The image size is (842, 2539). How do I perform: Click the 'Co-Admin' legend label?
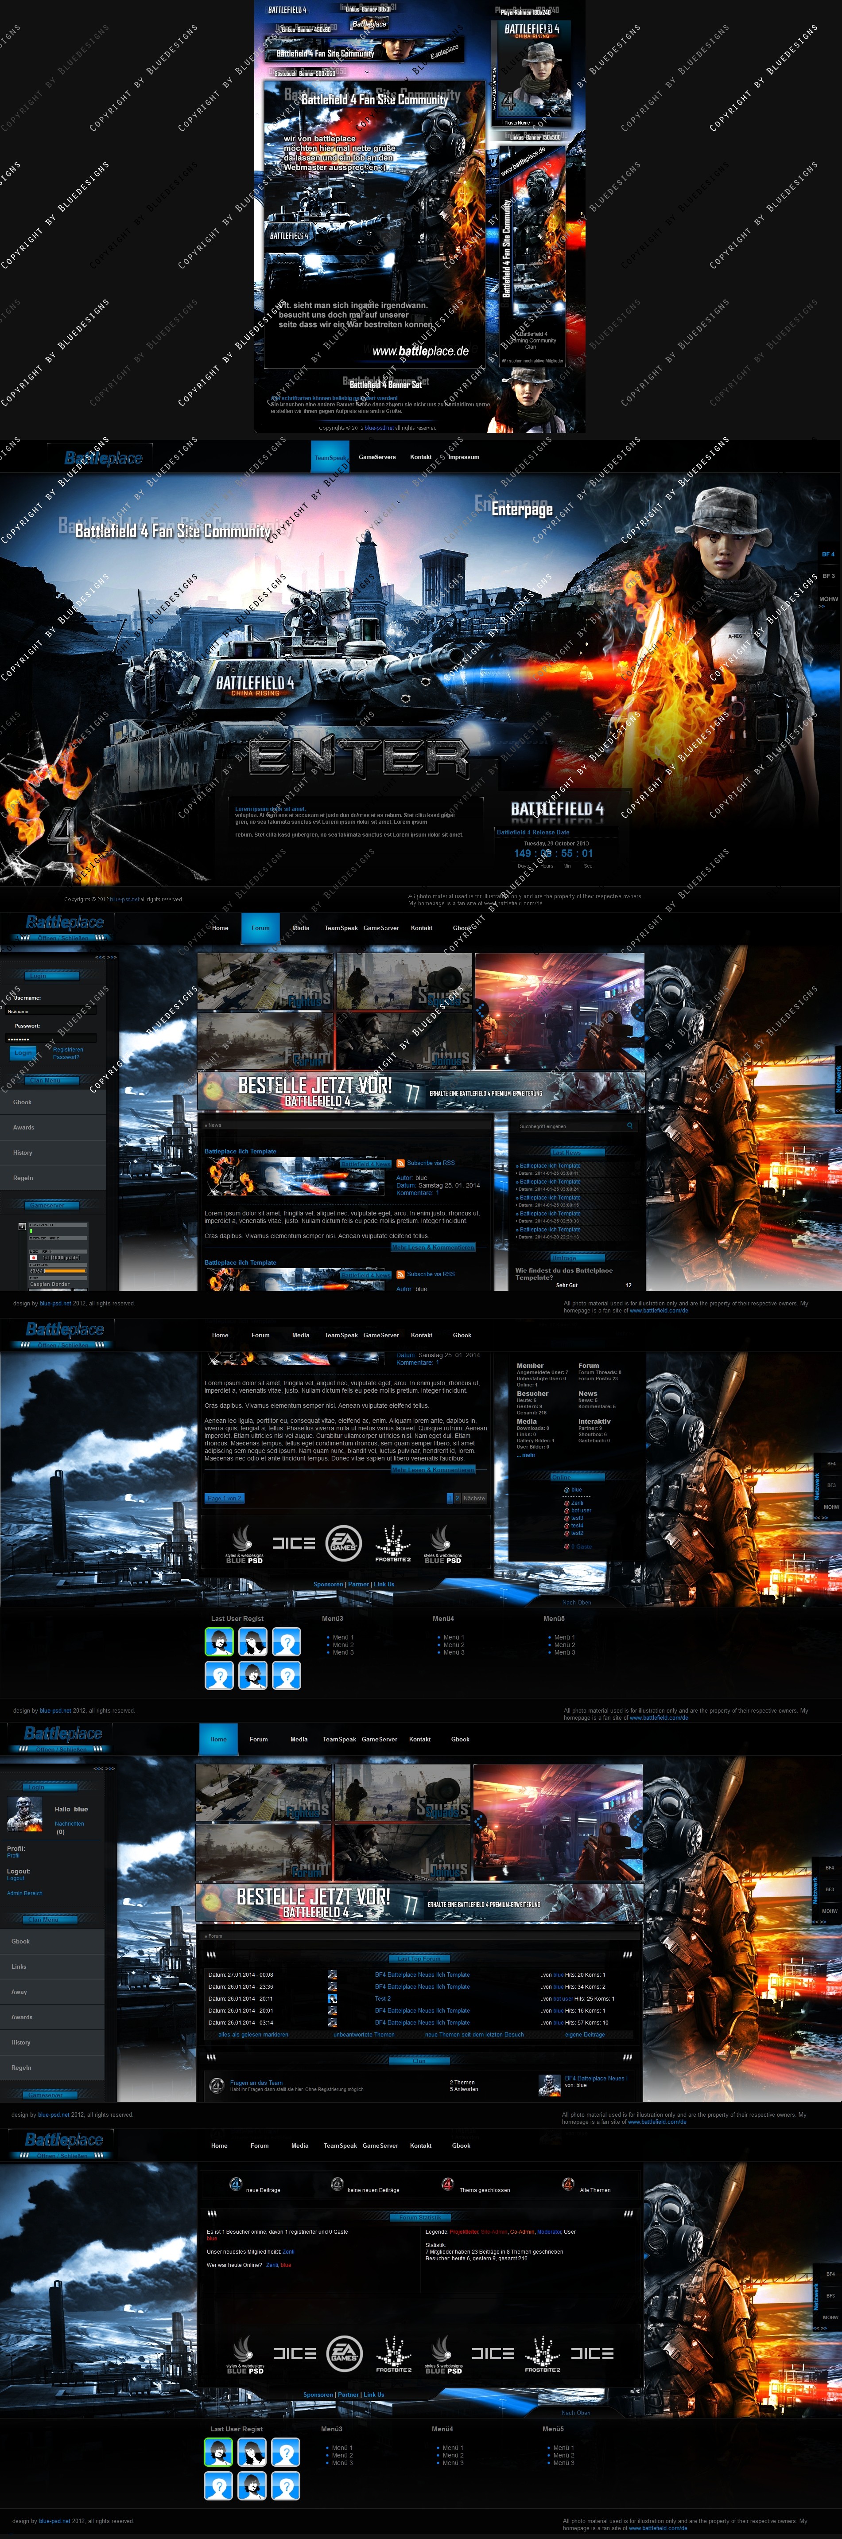(x=521, y=2231)
